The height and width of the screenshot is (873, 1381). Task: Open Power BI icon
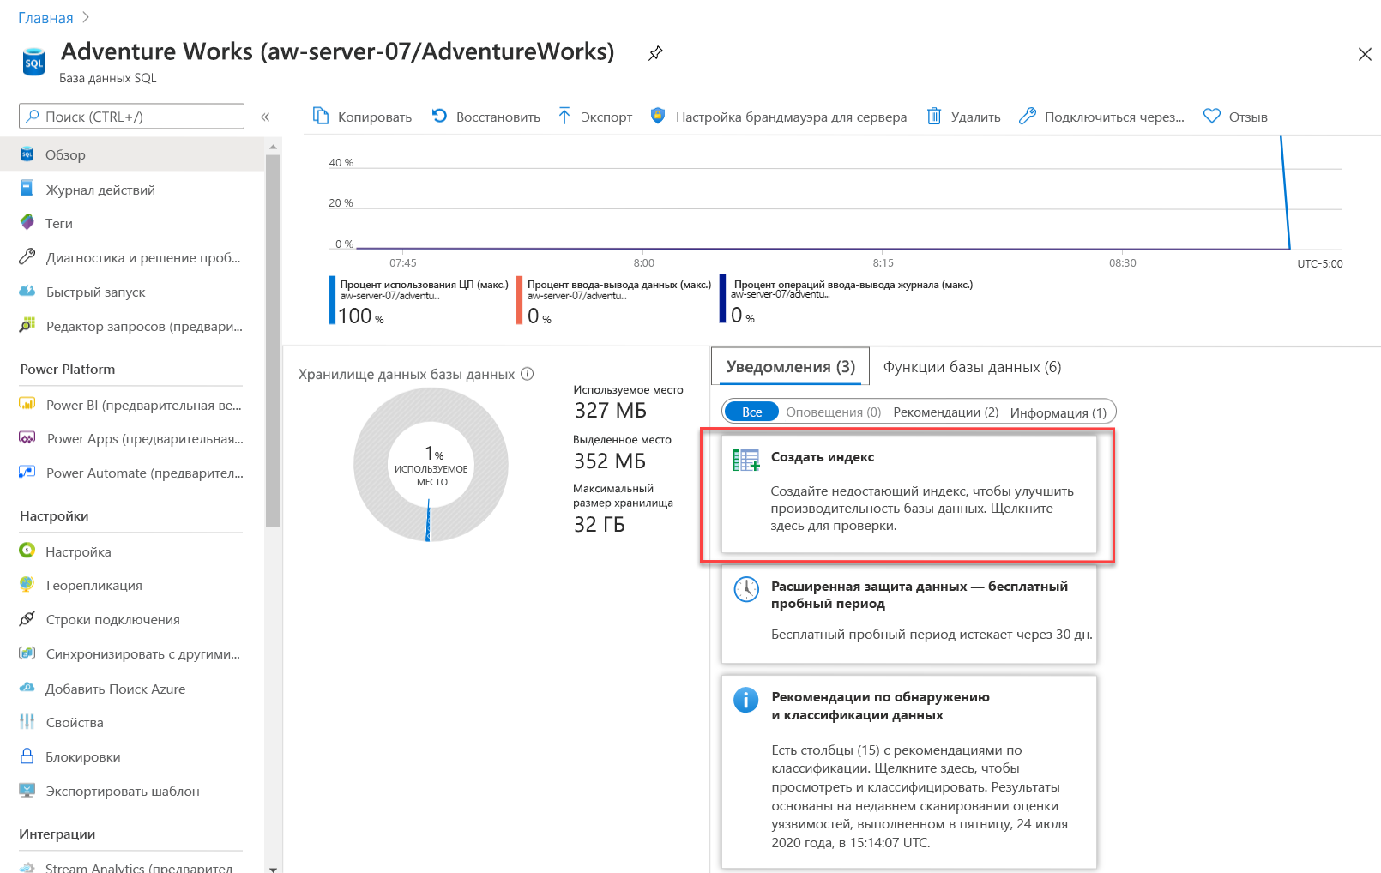coord(27,404)
